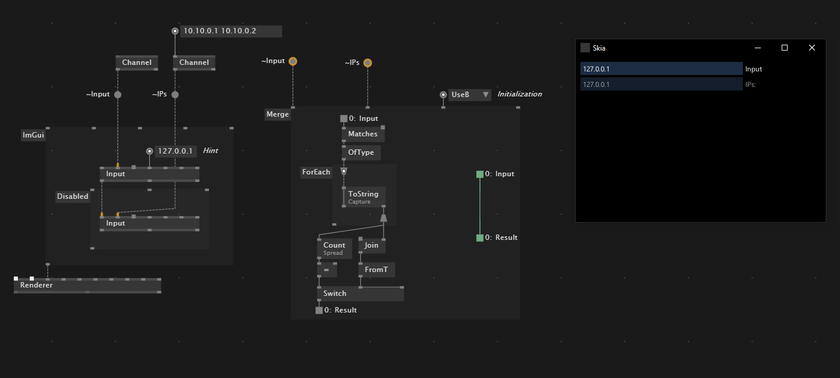840x378 pixels.
Task: Click the orange ~Input pin circle
Action: tap(293, 61)
